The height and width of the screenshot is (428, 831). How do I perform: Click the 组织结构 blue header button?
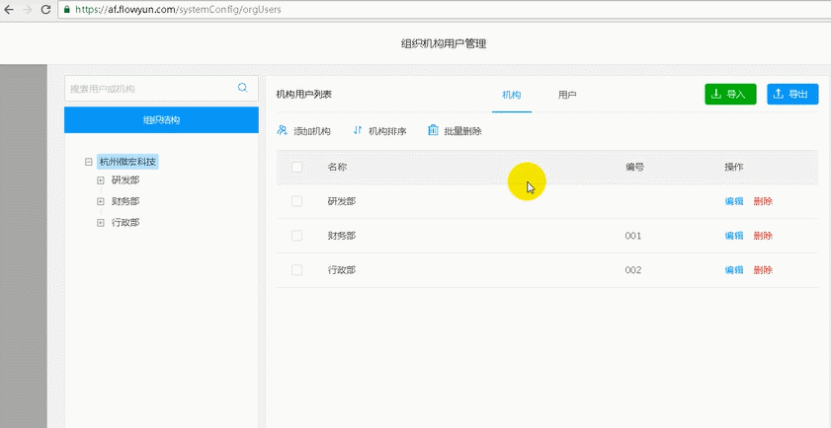(x=161, y=120)
